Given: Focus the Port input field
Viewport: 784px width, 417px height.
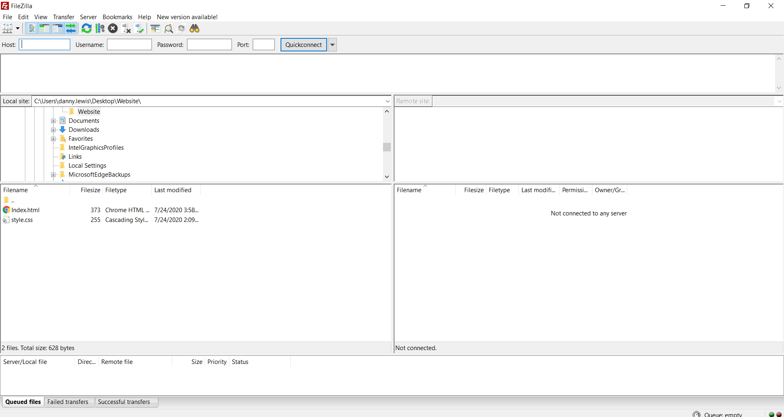Looking at the screenshot, I should click(264, 44).
